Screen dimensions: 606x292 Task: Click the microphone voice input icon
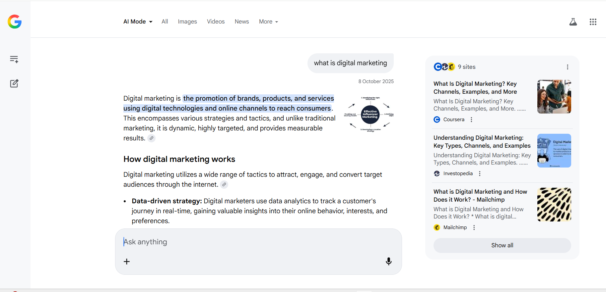(x=388, y=262)
